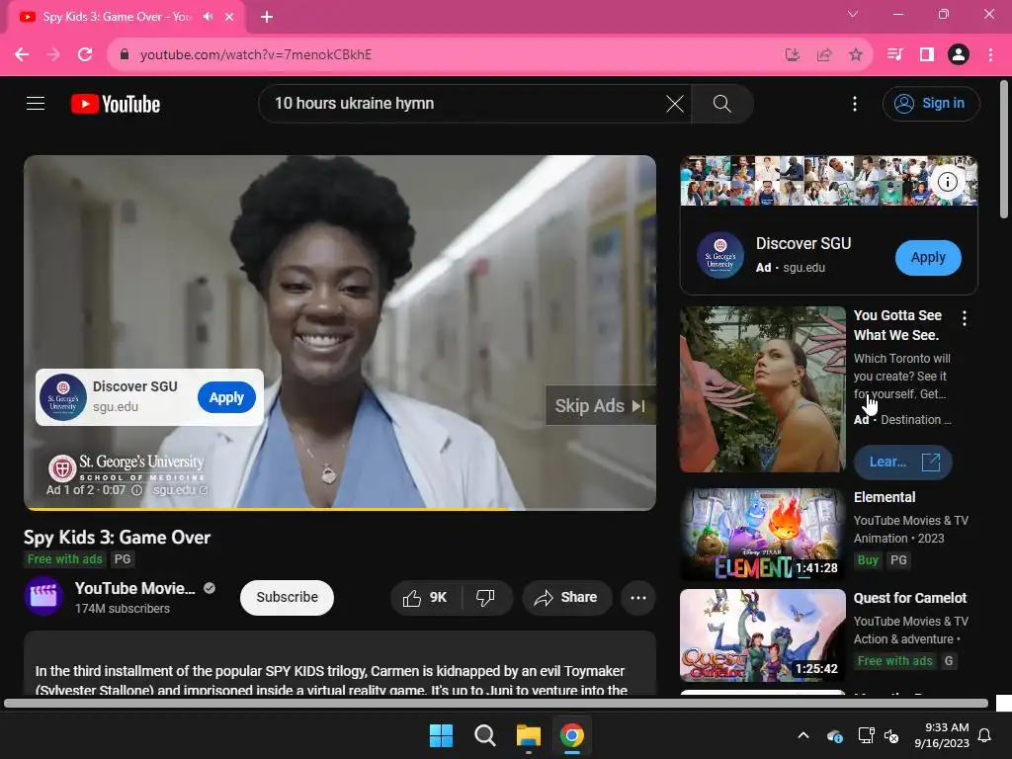This screenshot has width=1012, height=759.
Task: Open the sidebar ad info icon
Action: [x=947, y=182]
